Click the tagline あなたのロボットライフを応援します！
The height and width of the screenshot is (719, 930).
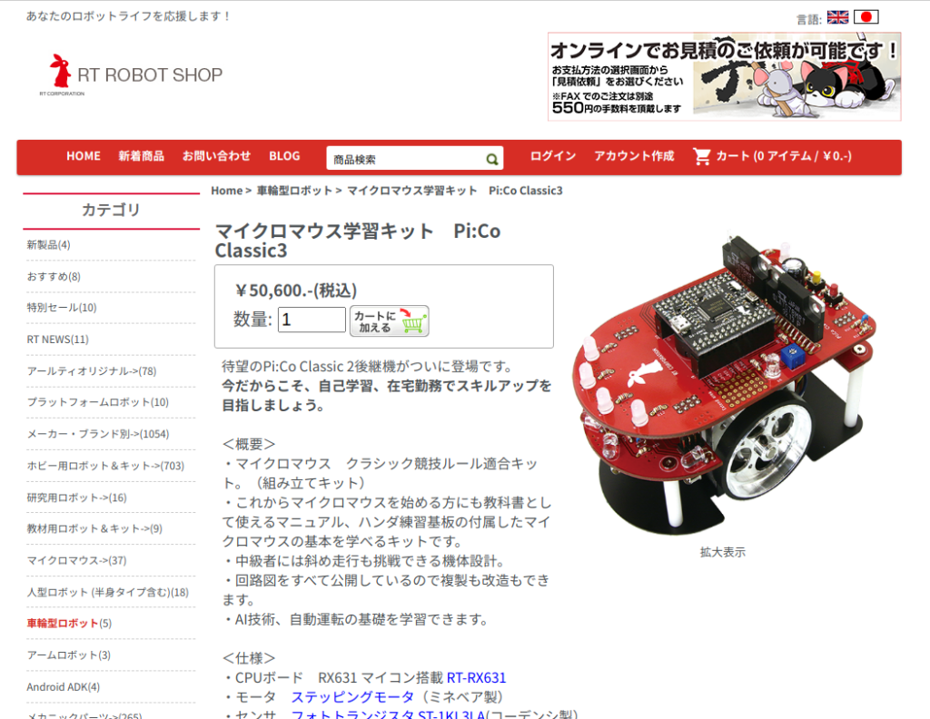pyautogui.click(x=129, y=16)
